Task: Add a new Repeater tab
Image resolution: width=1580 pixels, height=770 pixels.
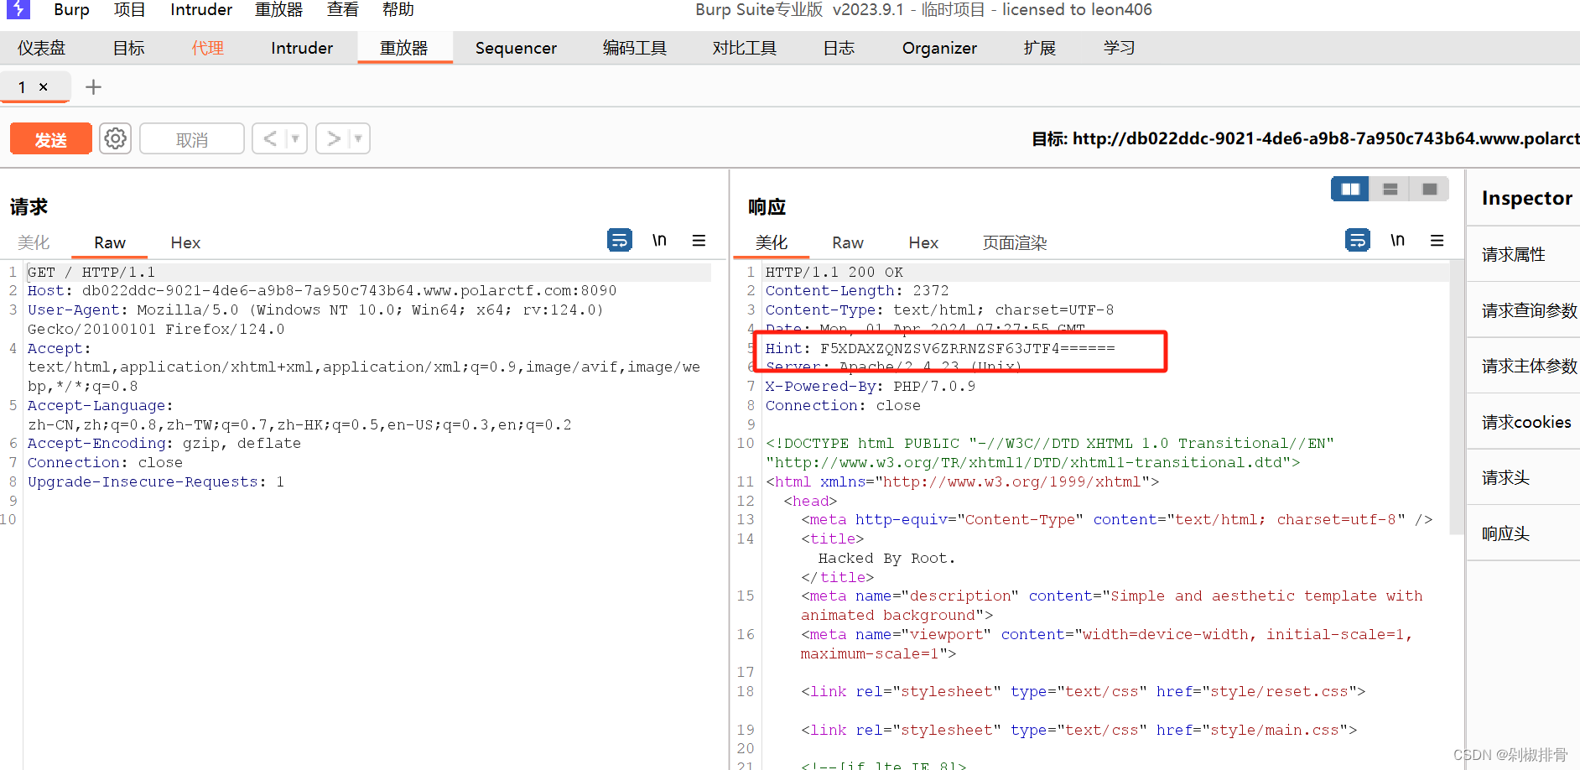Action: click(x=94, y=87)
